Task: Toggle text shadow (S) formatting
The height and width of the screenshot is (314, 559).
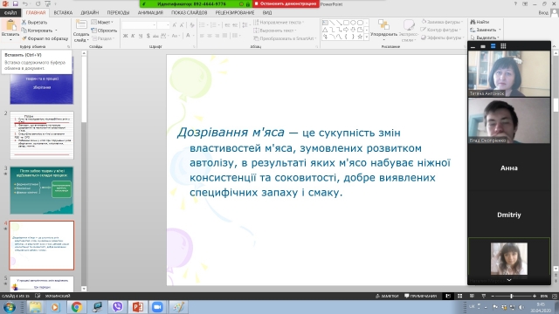Action: click(148, 36)
